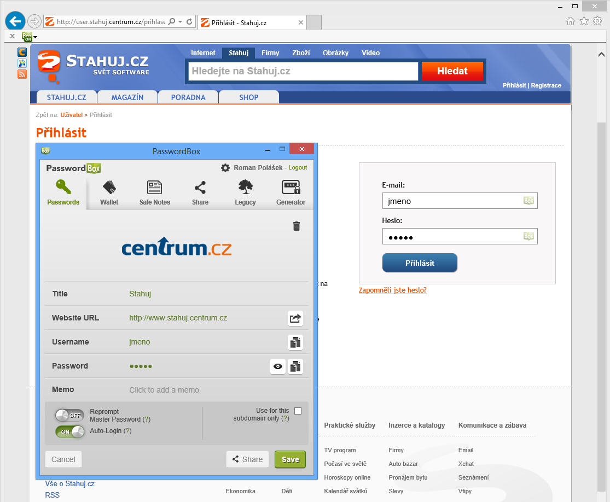Delete entry with trash can icon

[x=297, y=226]
